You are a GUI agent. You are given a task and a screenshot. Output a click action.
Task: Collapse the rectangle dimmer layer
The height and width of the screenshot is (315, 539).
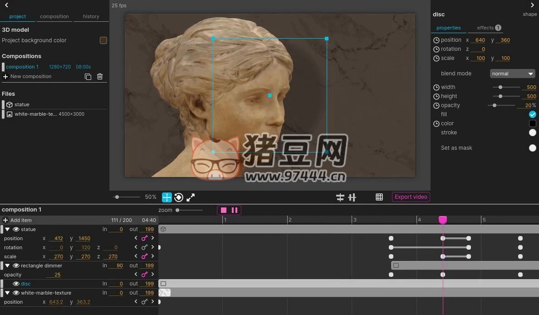point(7,266)
